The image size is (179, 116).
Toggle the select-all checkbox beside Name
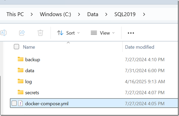click(x=17, y=47)
